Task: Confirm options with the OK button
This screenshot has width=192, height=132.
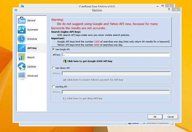Action: [x=155, y=117]
